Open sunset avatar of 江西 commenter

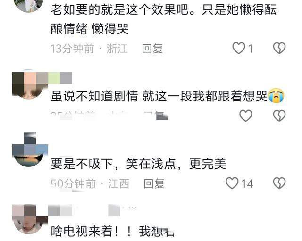30,150
